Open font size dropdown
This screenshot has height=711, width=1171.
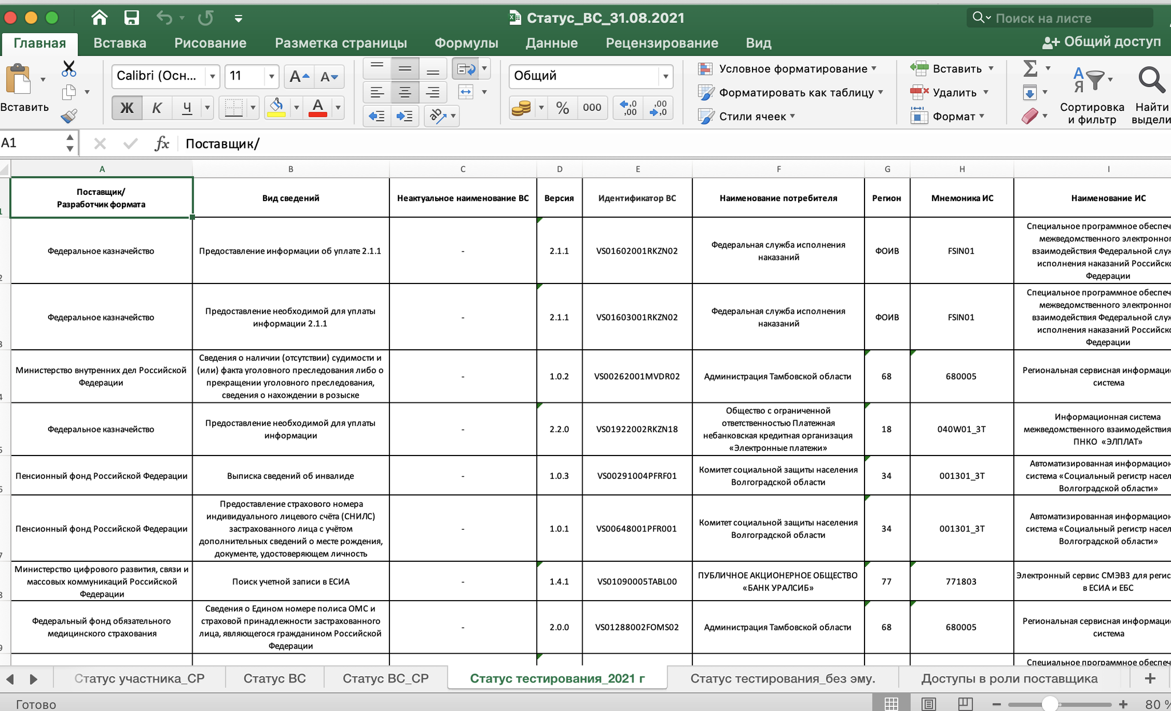pyautogui.click(x=272, y=76)
